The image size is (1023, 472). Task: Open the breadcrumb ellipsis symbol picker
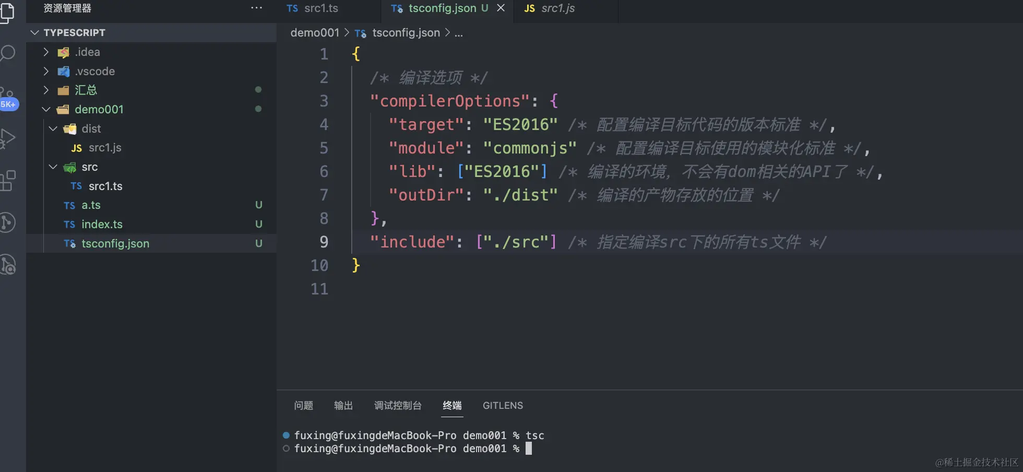tap(458, 33)
